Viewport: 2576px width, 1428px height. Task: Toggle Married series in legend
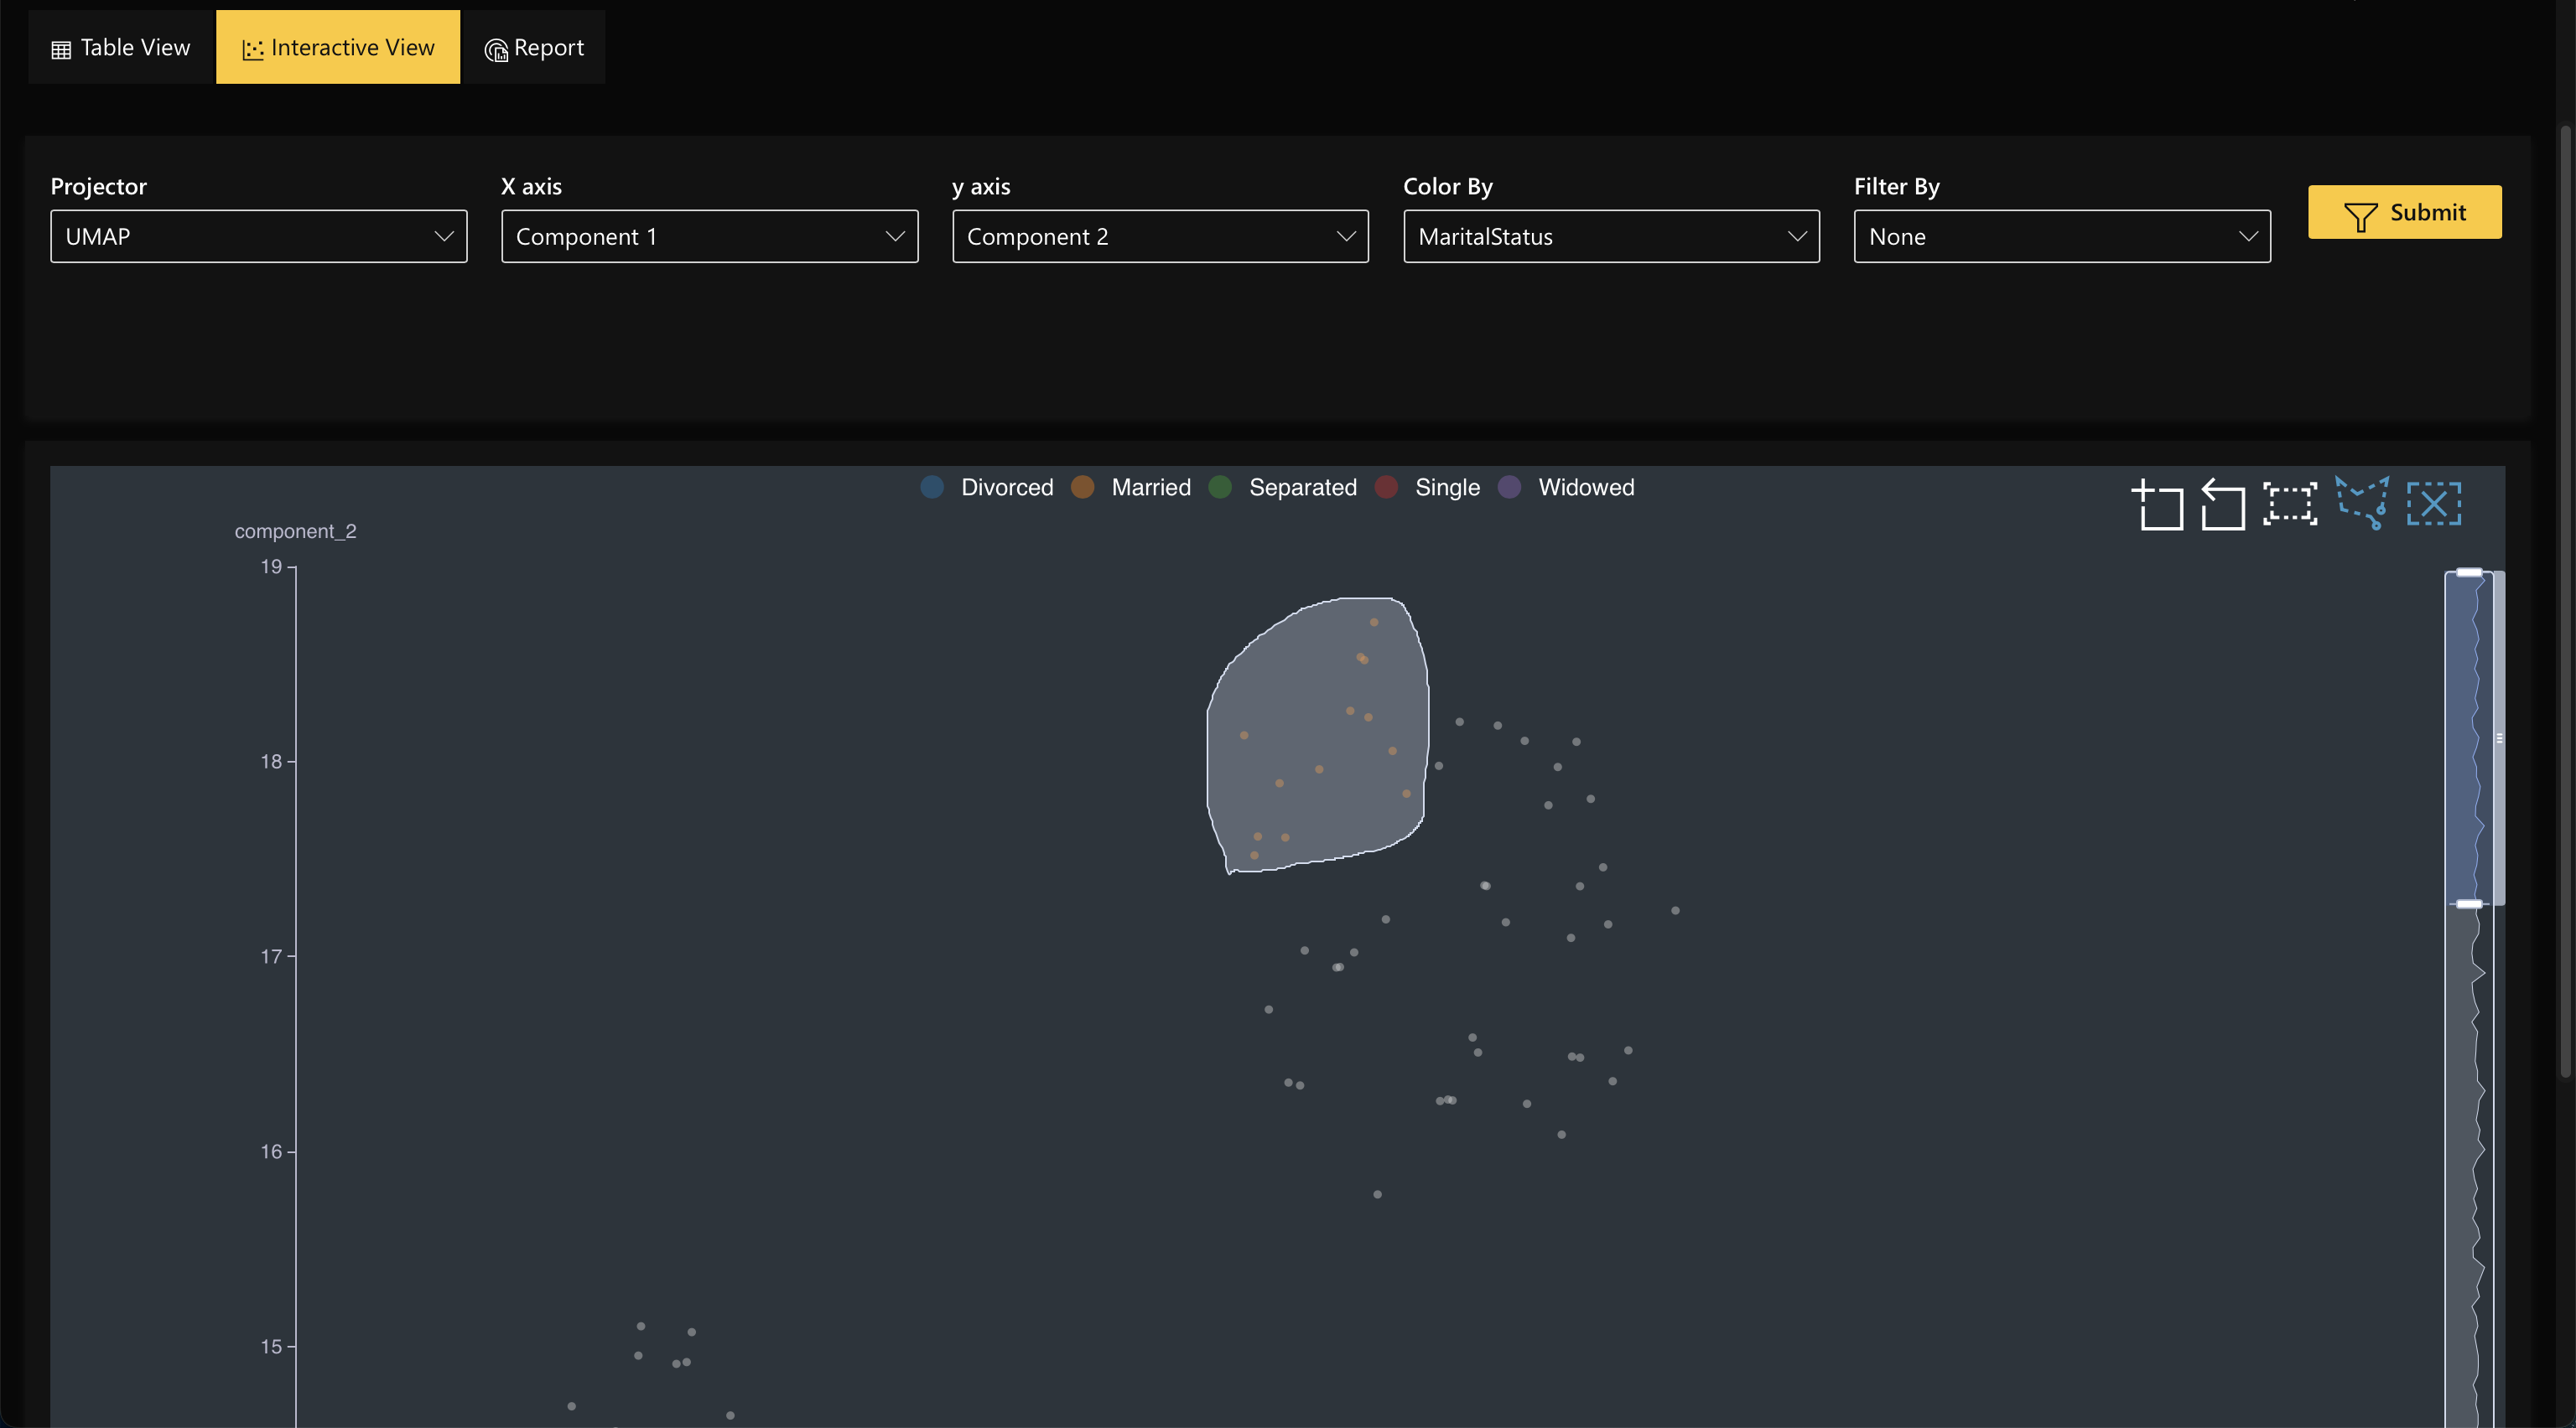point(1150,488)
